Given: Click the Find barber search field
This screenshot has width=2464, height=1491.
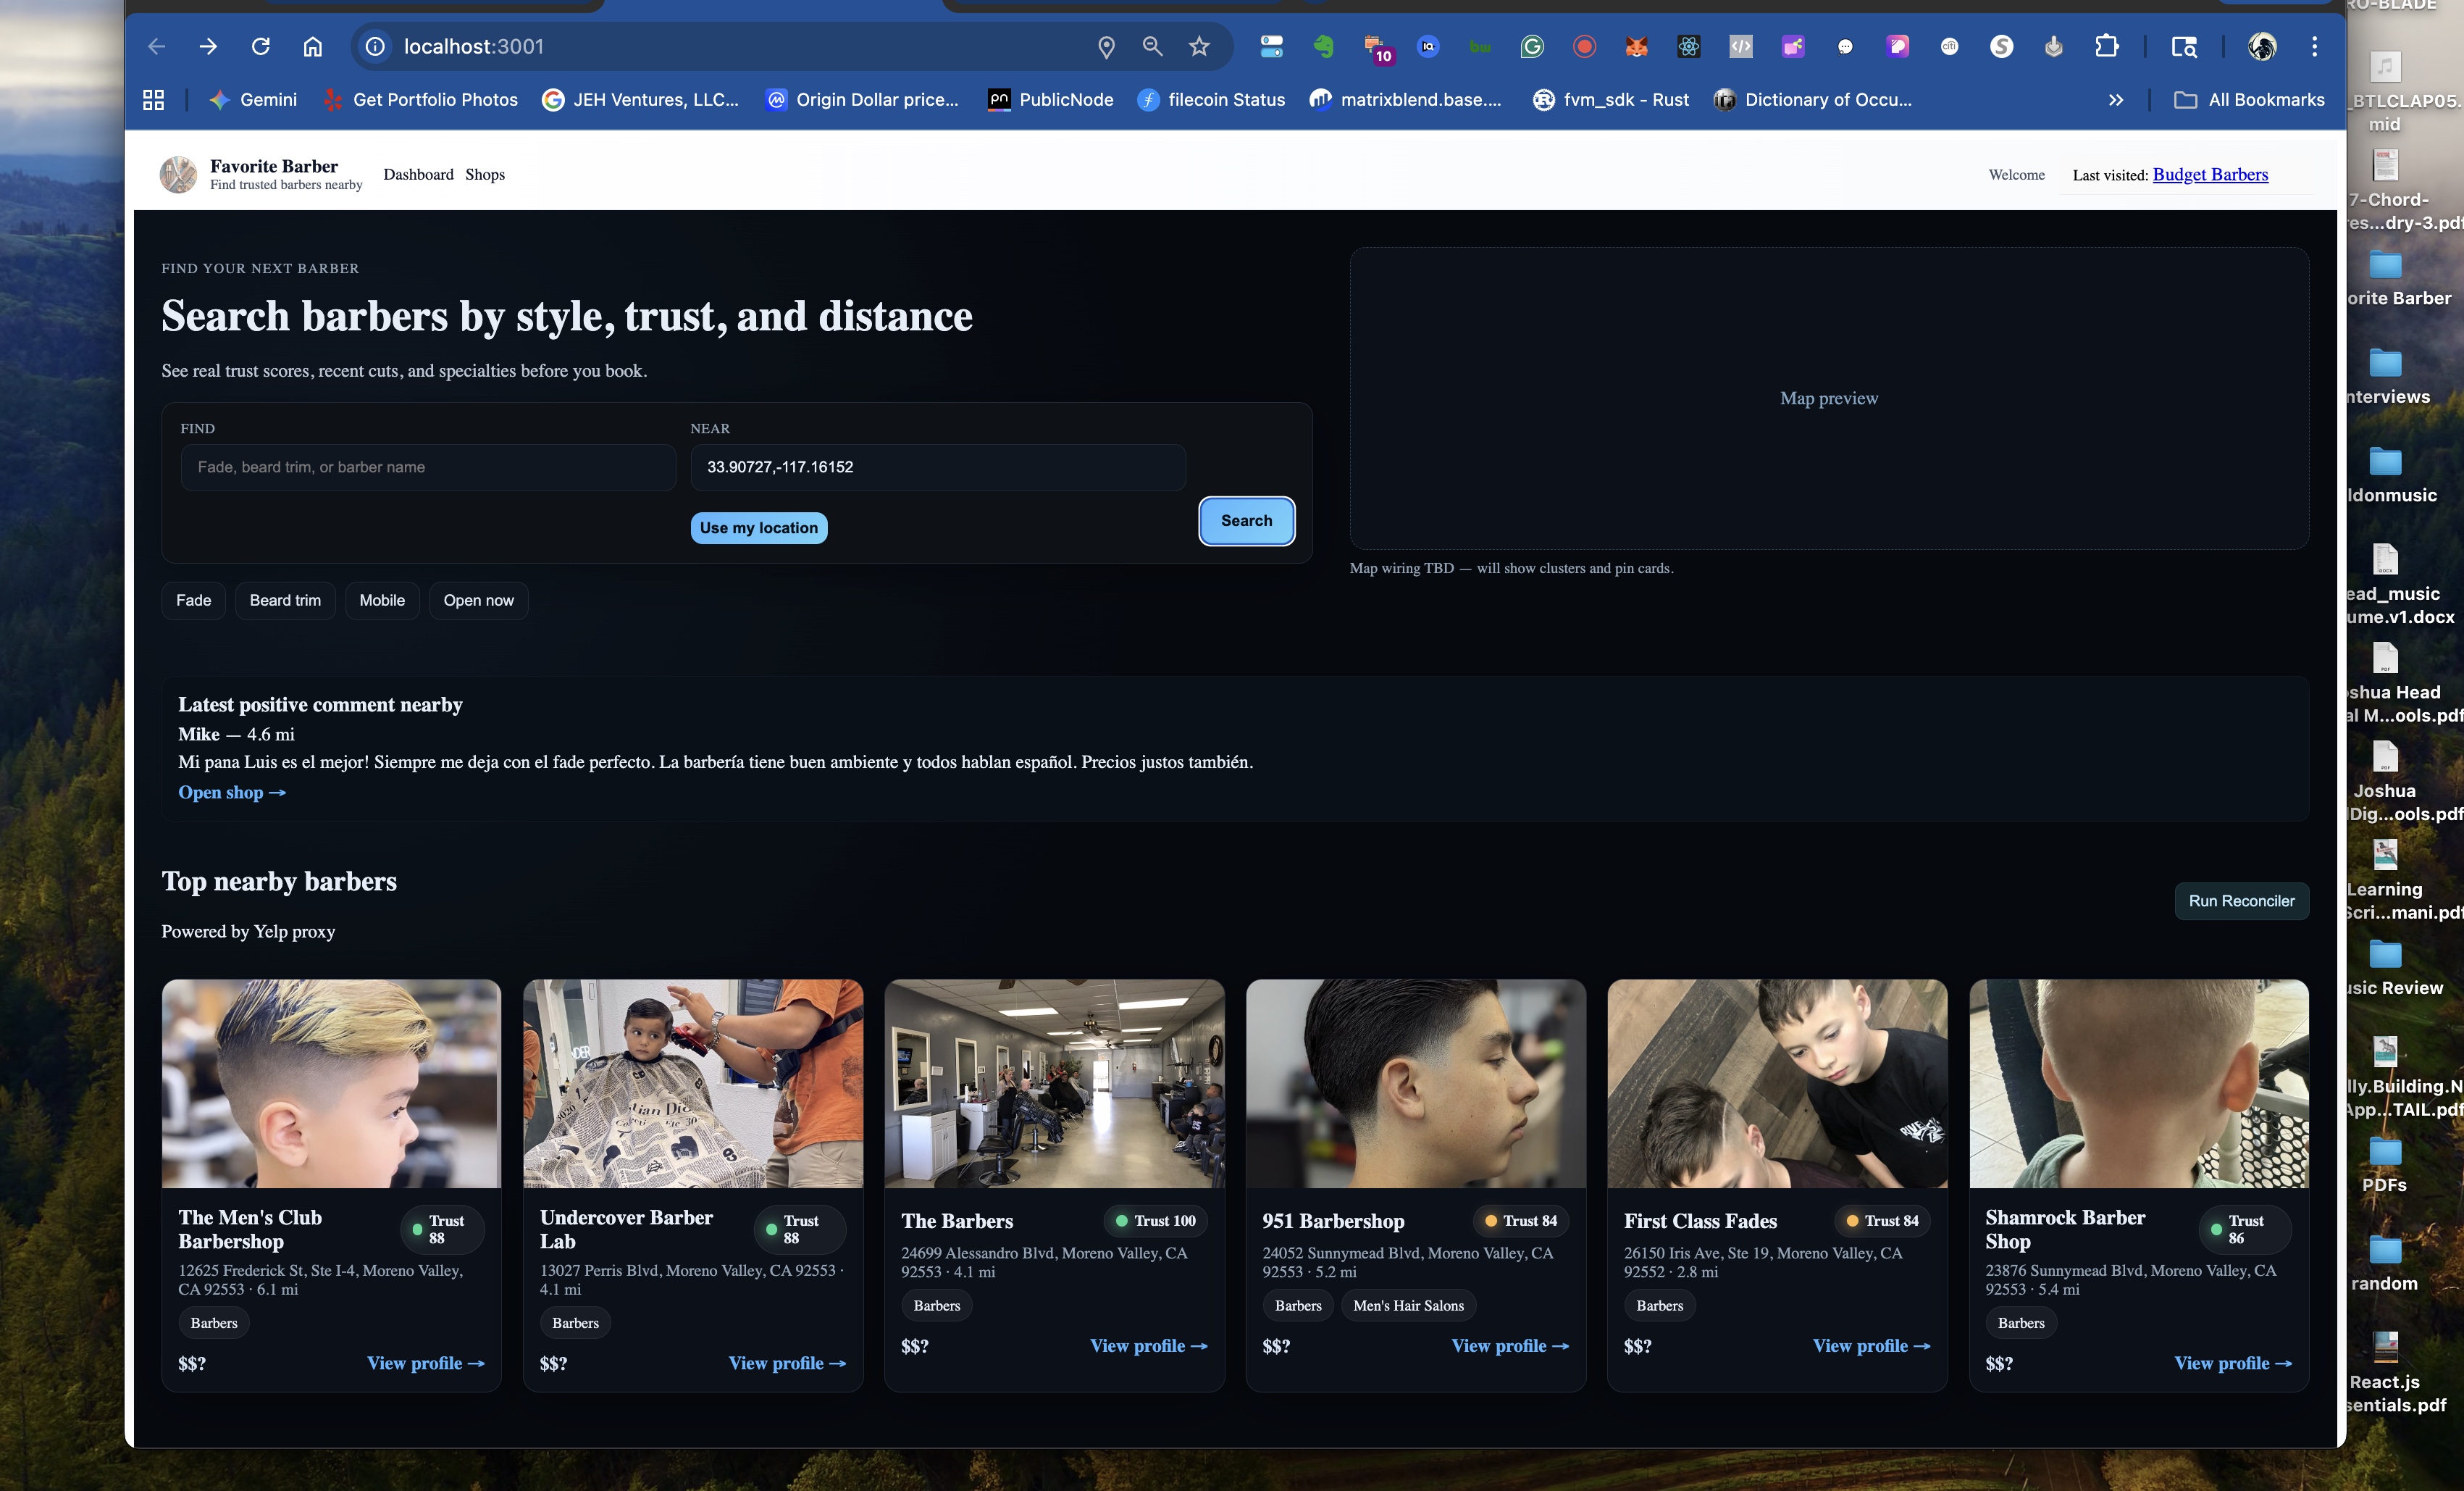Looking at the screenshot, I should (x=428, y=467).
